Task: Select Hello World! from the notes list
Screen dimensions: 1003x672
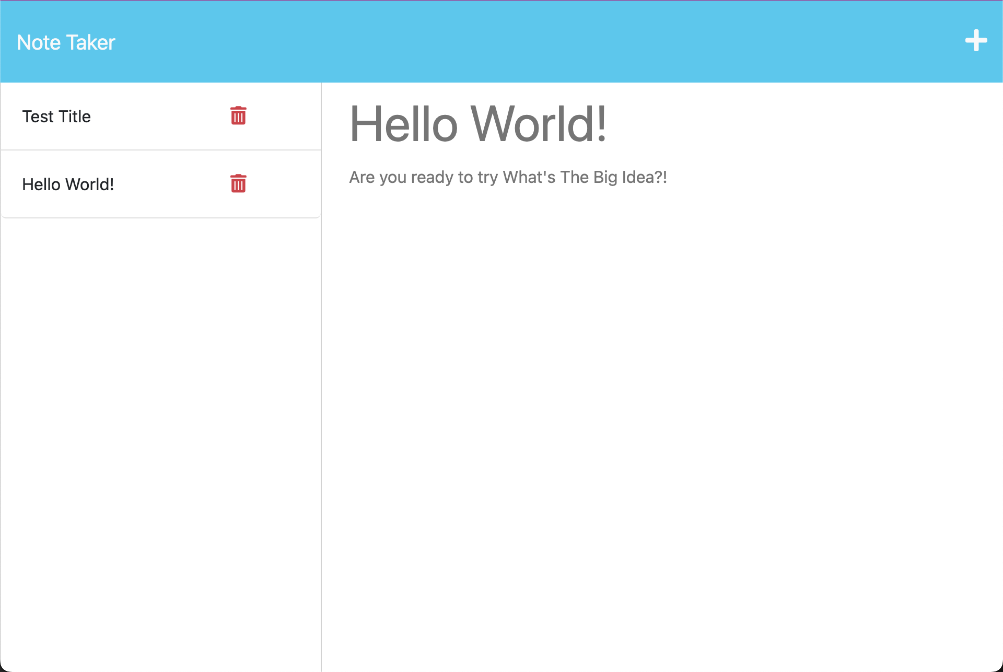Action: pos(68,184)
